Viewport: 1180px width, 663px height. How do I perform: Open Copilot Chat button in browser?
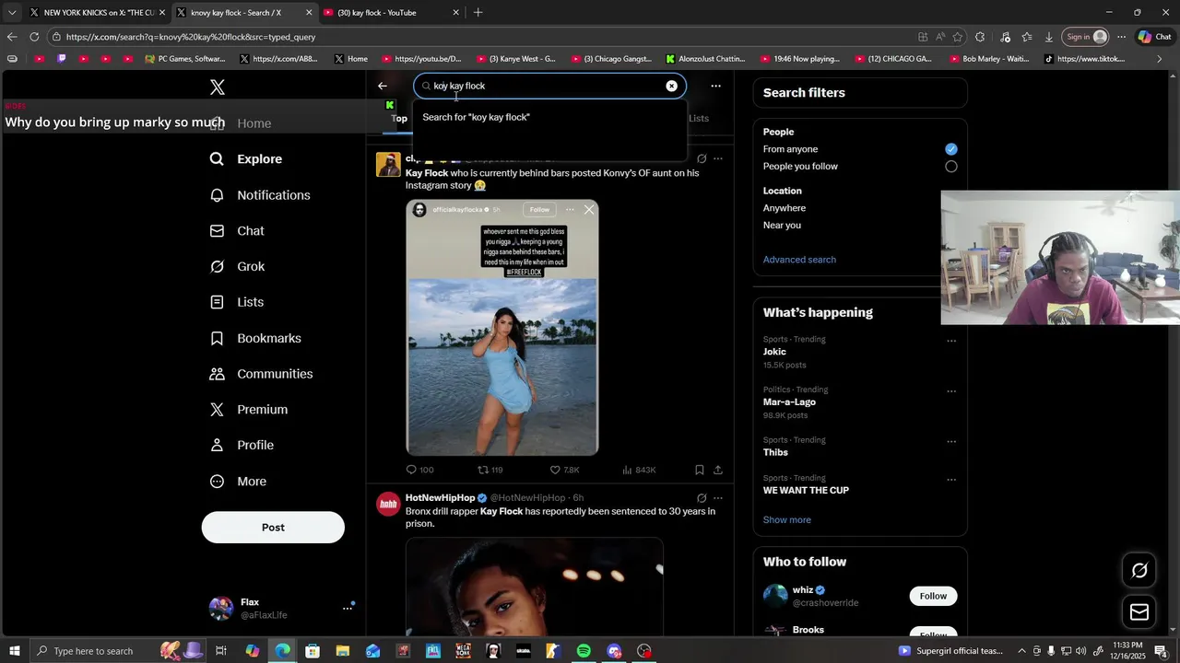(1154, 37)
